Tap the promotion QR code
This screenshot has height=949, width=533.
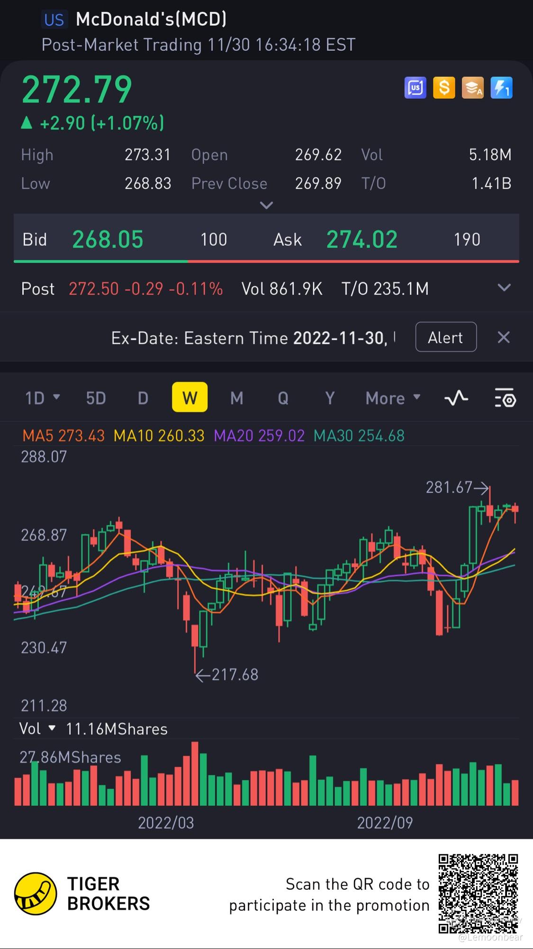tap(478, 893)
